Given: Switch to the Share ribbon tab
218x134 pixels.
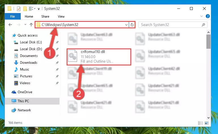Looking at the screenshot, I should 45,16.
